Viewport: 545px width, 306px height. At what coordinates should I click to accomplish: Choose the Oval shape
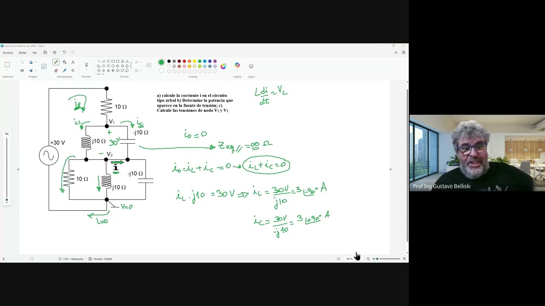pyautogui.click(x=108, y=61)
